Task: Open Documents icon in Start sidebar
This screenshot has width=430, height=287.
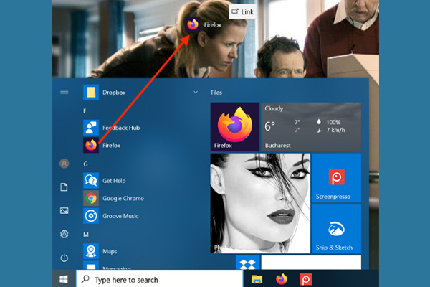Action: pos(64,187)
